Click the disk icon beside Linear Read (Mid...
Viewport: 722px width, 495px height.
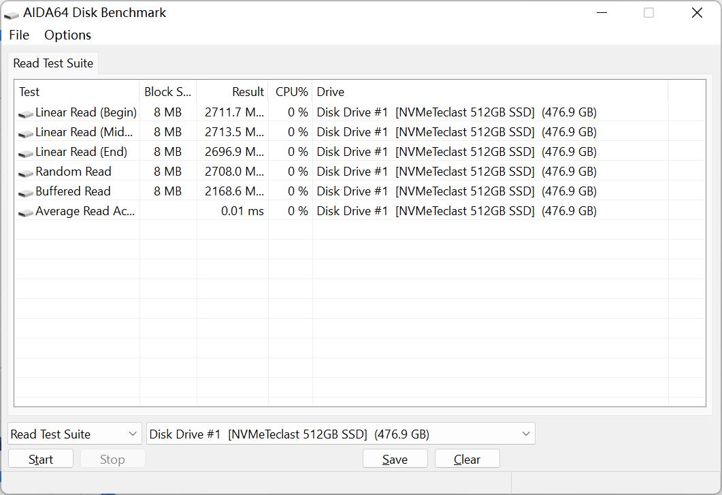[x=25, y=133]
